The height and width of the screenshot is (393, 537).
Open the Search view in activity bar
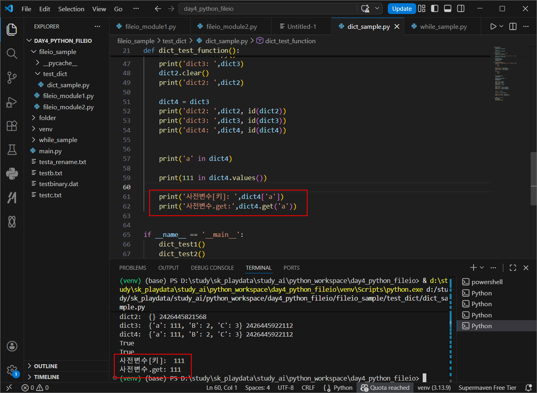(x=12, y=54)
